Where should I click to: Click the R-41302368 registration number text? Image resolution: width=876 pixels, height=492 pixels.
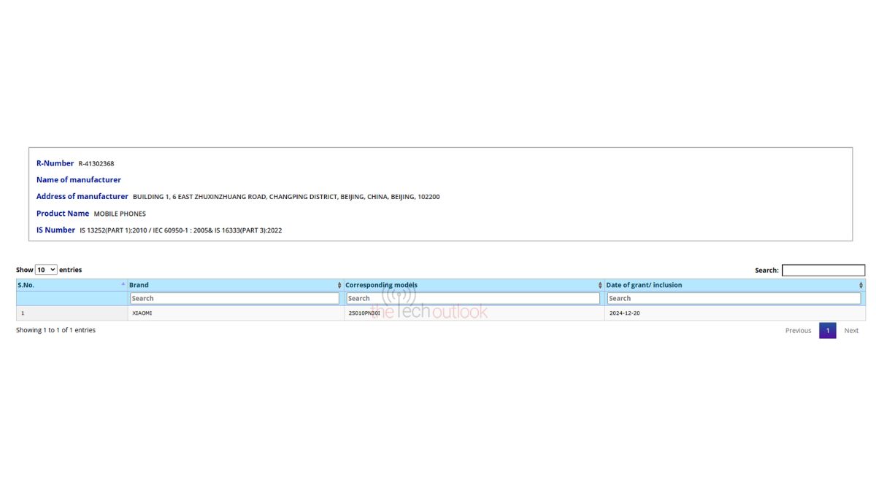[96, 164]
